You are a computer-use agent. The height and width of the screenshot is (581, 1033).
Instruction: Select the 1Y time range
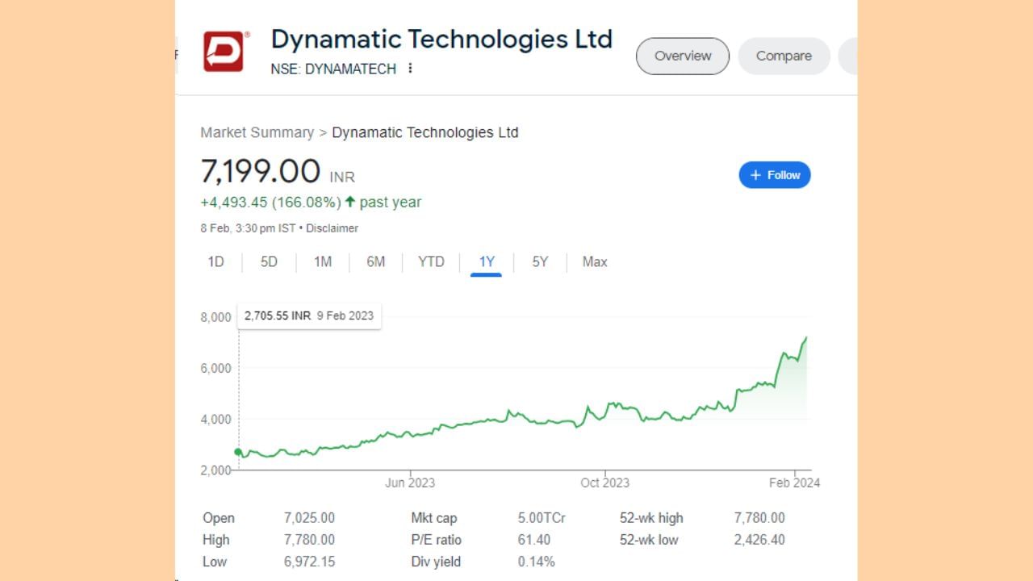pos(487,261)
